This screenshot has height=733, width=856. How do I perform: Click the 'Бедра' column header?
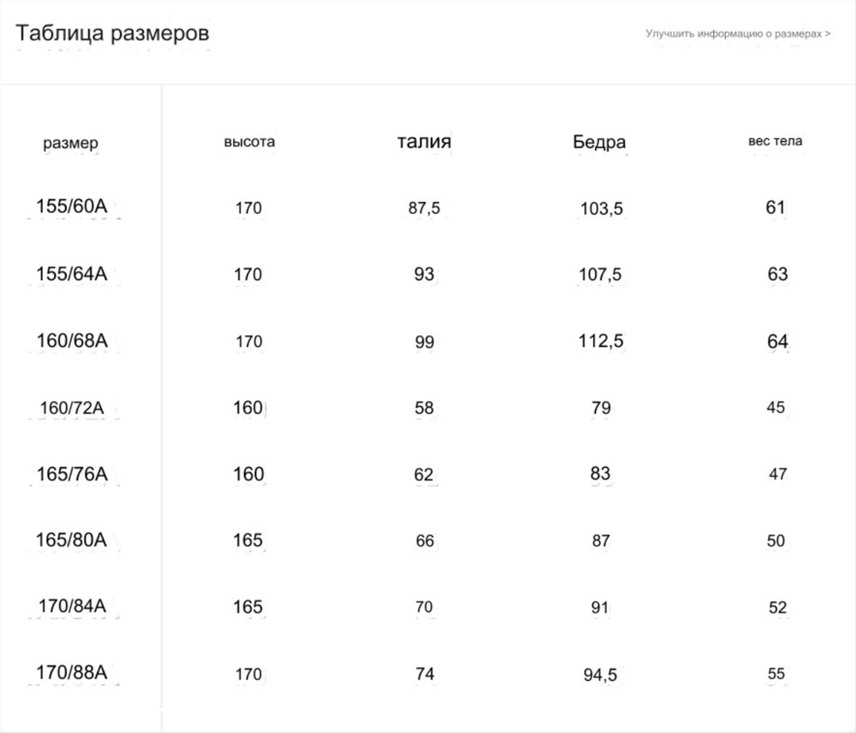(x=599, y=141)
